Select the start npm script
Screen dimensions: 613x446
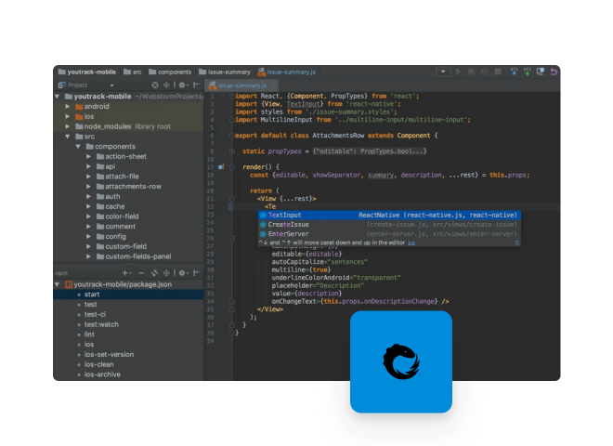pyautogui.click(x=128, y=295)
